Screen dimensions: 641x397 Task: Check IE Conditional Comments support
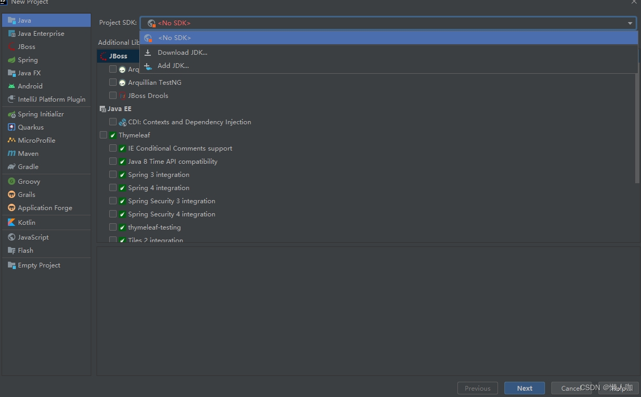point(113,148)
